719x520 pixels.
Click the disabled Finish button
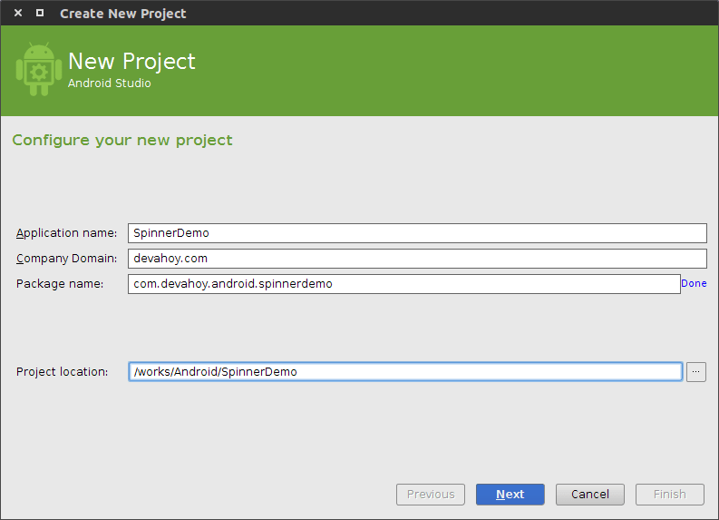pos(670,495)
